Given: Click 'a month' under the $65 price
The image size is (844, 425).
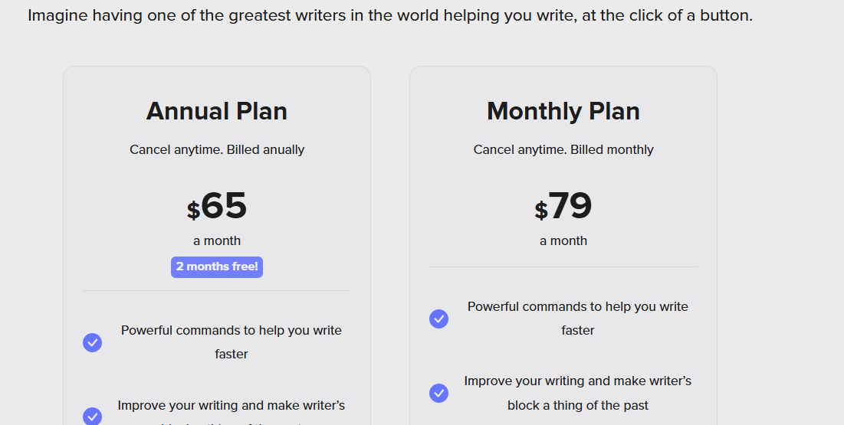Looking at the screenshot, I should 217,240.
